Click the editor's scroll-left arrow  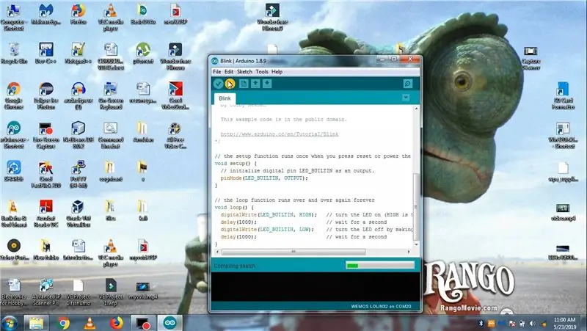(217, 252)
